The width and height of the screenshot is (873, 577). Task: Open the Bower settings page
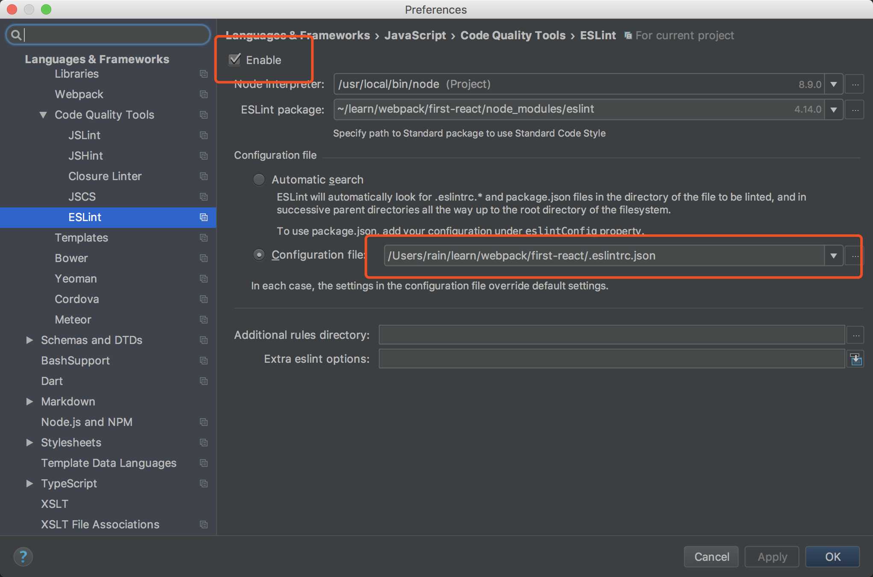[x=71, y=258]
